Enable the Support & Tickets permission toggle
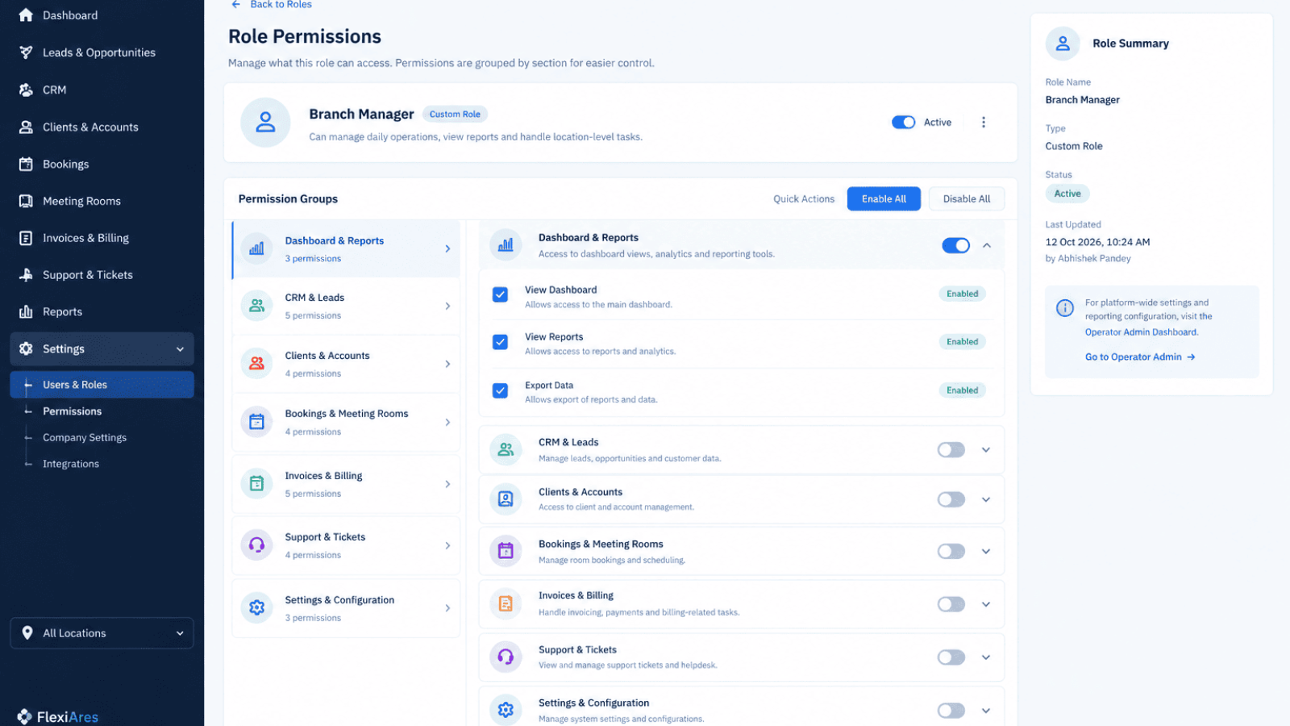 click(951, 657)
